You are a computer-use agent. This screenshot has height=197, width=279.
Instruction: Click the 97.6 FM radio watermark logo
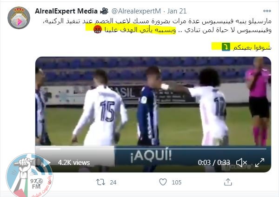tap(29, 176)
